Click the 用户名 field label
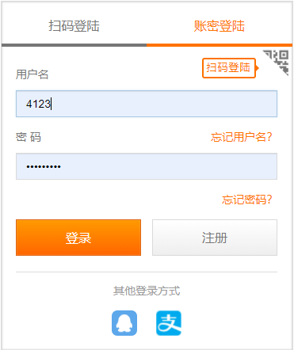The height and width of the screenshot is (350, 294). (x=32, y=74)
